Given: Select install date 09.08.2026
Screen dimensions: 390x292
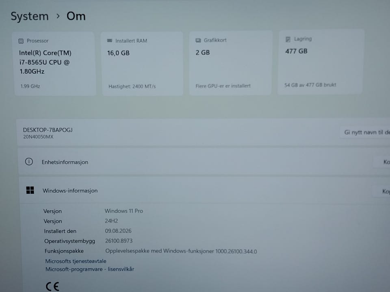Looking at the screenshot, I should [x=118, y=231].
